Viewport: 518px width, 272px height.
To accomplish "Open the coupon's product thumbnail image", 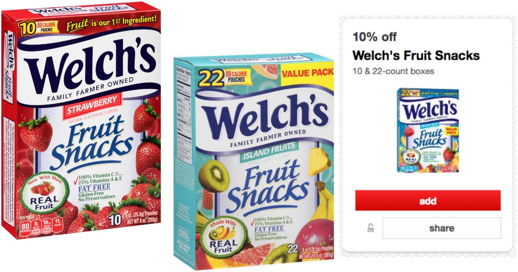I will (x=428, y=131).
